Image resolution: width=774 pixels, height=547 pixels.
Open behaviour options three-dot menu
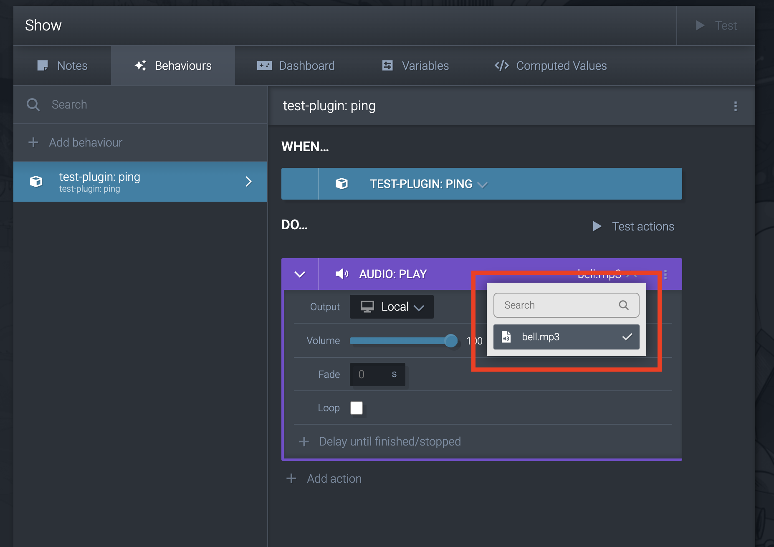click(x=736, y=106)
